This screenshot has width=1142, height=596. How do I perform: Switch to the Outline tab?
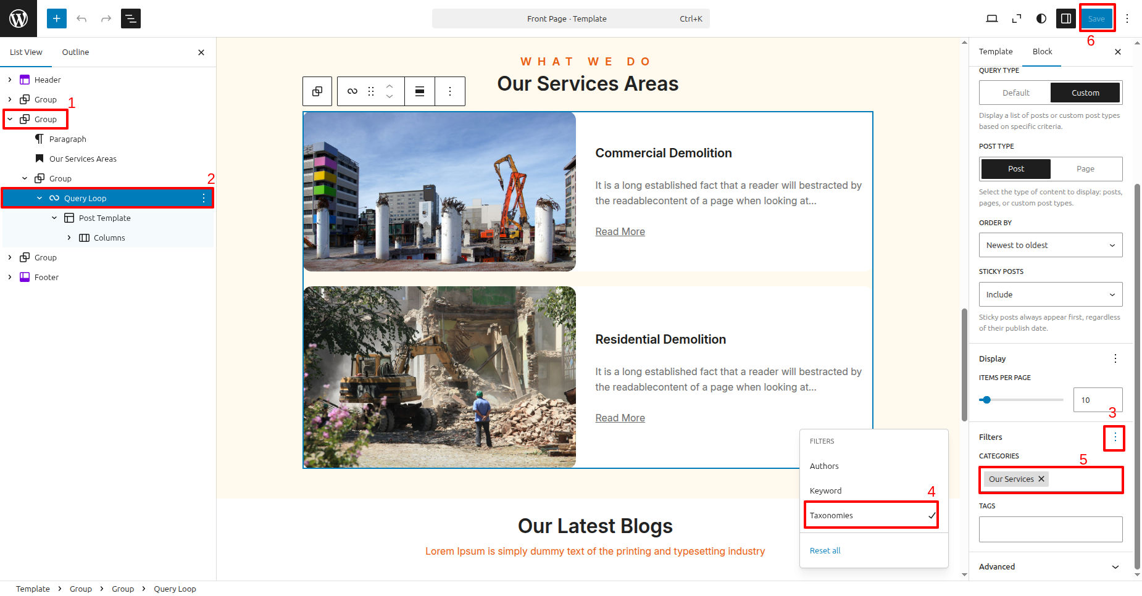click(x=75, y=52)
